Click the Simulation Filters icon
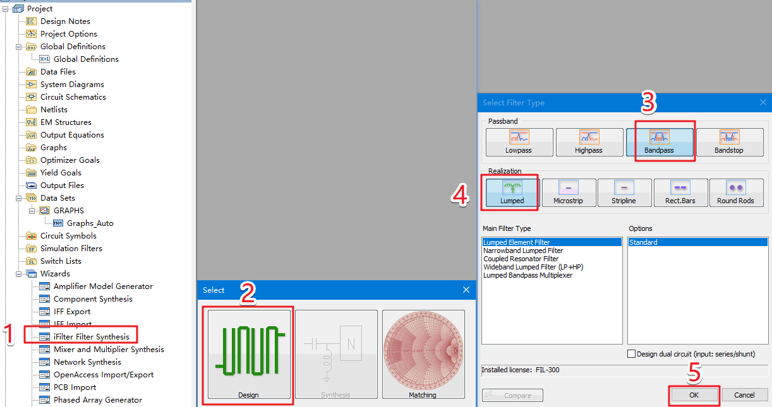Image resolution: width=772 pixels, height=407 pixels. [31, 249]
